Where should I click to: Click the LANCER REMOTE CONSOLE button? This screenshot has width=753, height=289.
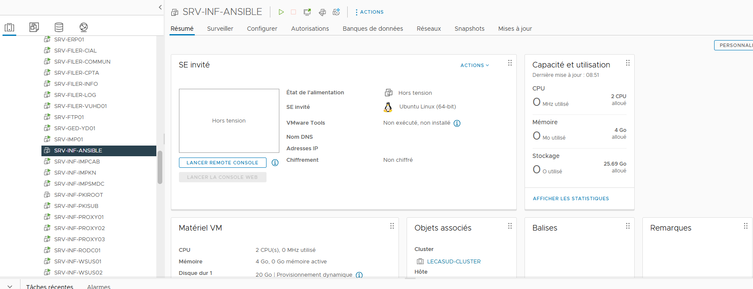[223, 163]
